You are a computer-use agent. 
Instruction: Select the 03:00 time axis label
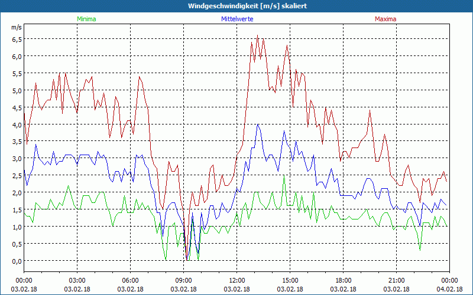pos(77,280)
